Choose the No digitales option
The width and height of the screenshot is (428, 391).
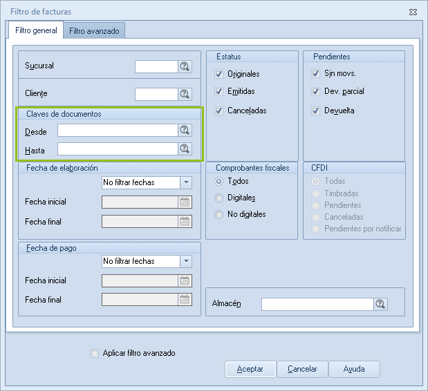click(x=219, y=214)
